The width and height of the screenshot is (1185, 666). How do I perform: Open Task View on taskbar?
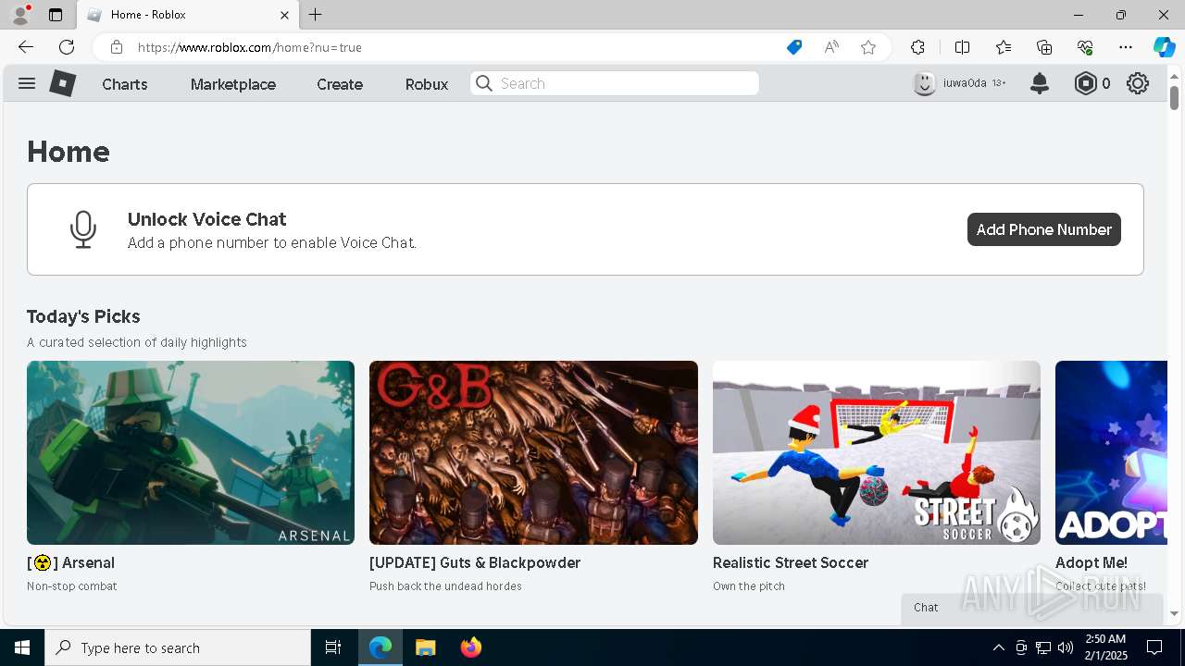tap(333, 647)
